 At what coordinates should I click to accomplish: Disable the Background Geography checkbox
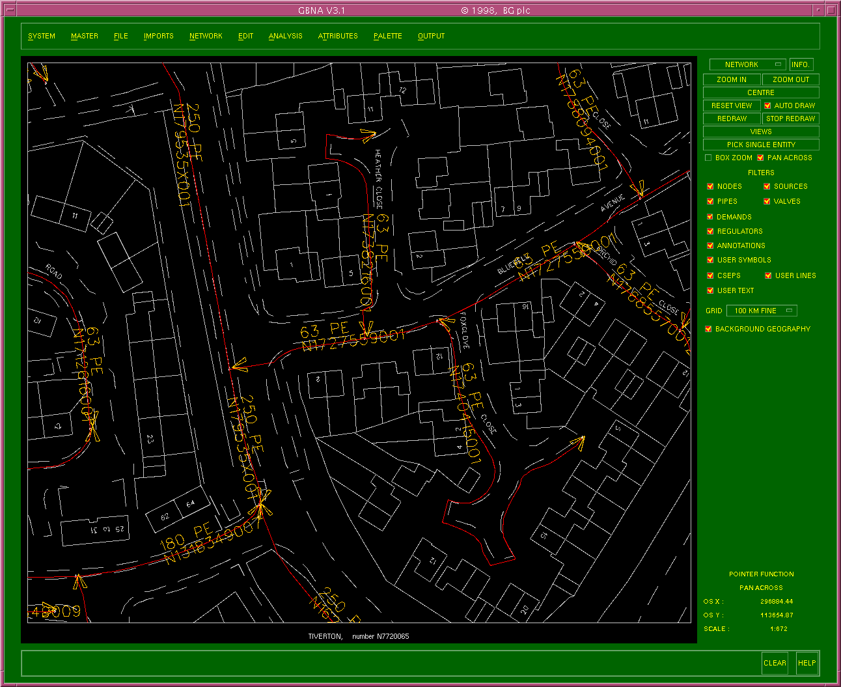pos(708,329)
